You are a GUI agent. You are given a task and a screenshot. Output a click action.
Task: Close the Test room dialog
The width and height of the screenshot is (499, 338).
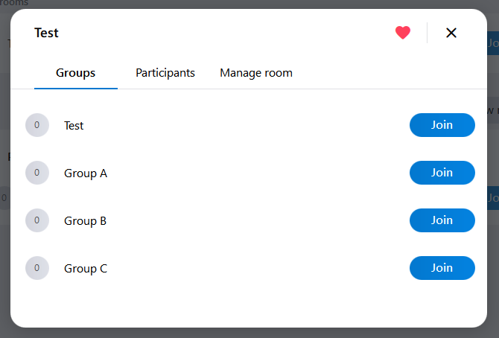(x=451, y=33)
